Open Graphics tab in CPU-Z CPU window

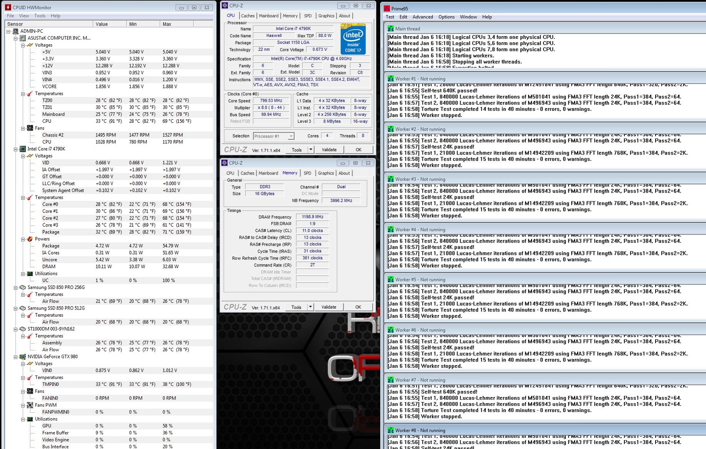pos(326,16)
